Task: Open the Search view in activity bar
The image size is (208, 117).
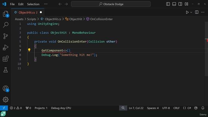Action: [x=6, y=25]
